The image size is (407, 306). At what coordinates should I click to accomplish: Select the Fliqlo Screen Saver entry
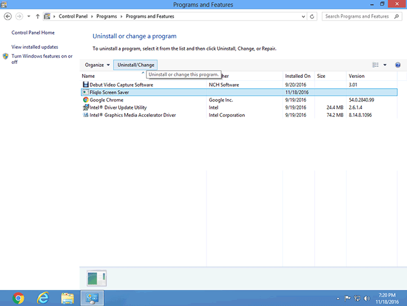pyautogui.click(x=239, y=92)
